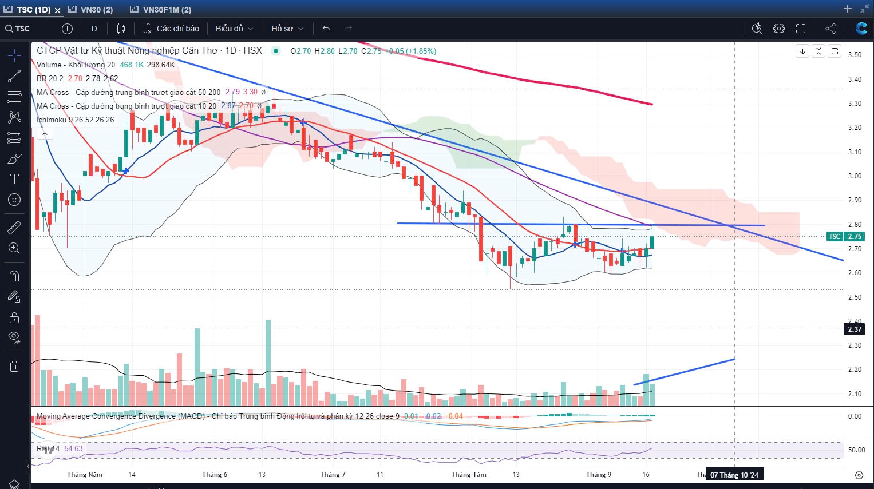The image size is (874, 489).
Task: Click the Tháng Tám time axis label
Action: [469, 475]
